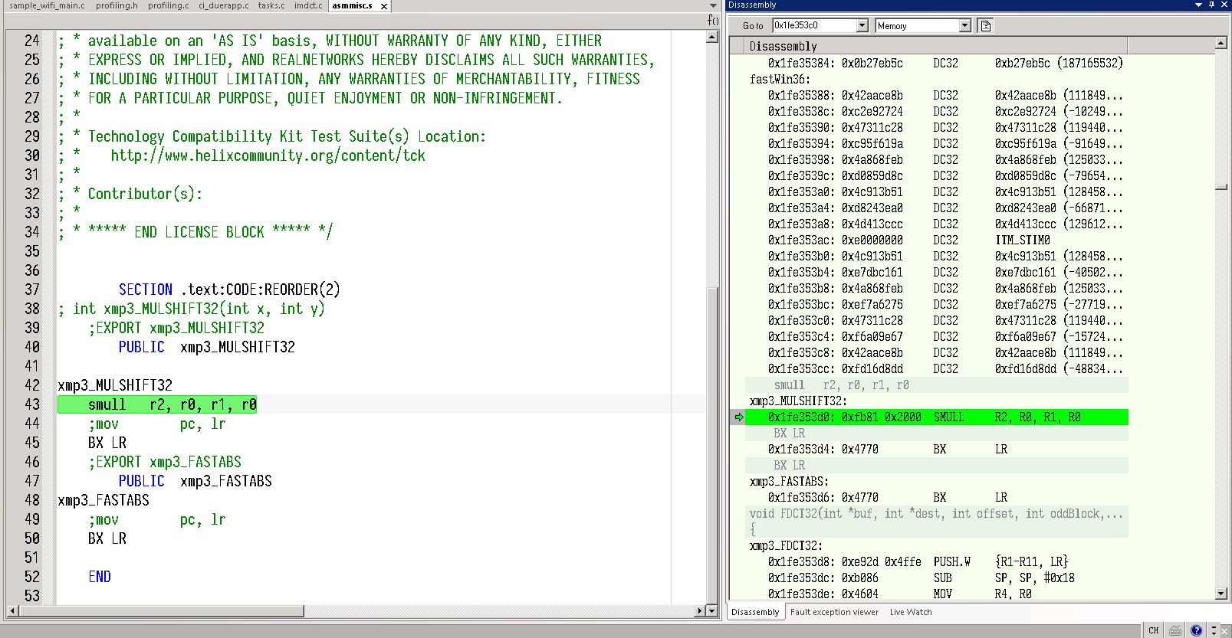Open the Disassembly panel window-position menu arrow
1232x638 pixels.
1198,5
